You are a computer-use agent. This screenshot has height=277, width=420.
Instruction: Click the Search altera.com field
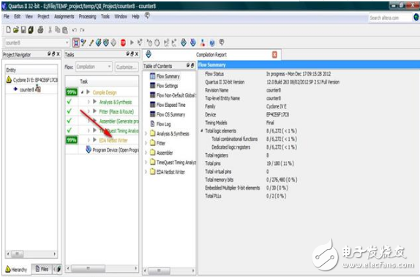(390, 18)
